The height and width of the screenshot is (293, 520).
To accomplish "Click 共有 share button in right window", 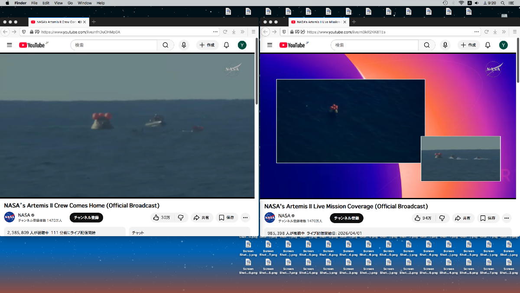I will 462,218.
